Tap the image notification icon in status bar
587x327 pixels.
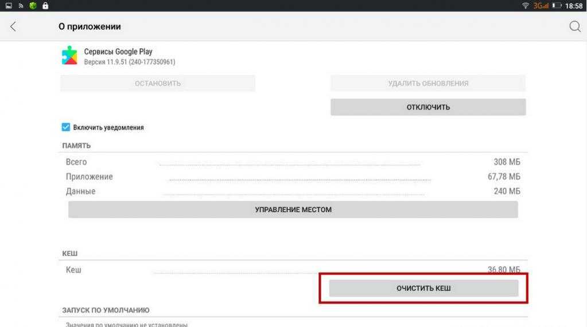point(9,6)
